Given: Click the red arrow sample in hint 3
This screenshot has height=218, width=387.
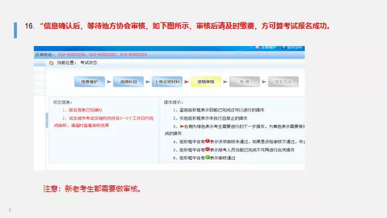Looking at the screenshot, I should (182, 127).
